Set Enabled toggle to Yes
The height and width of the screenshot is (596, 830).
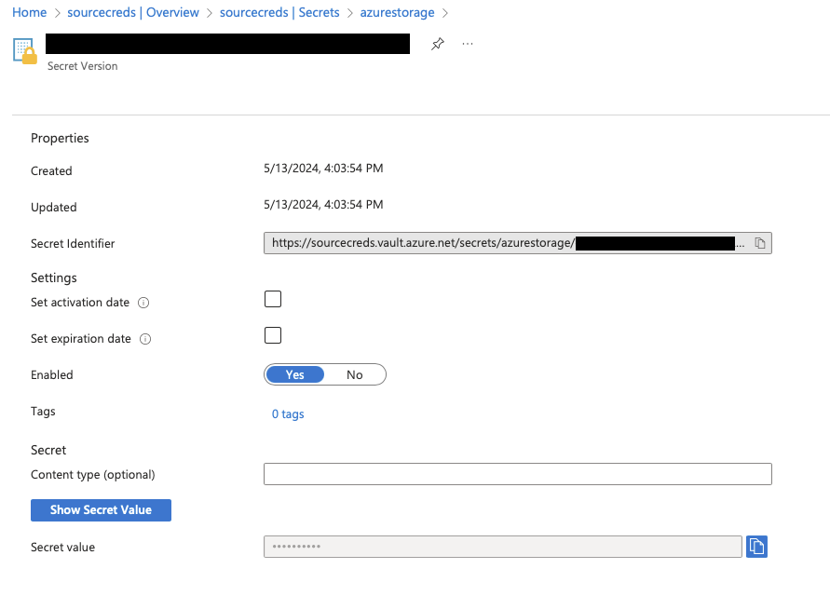pos(295,374)
